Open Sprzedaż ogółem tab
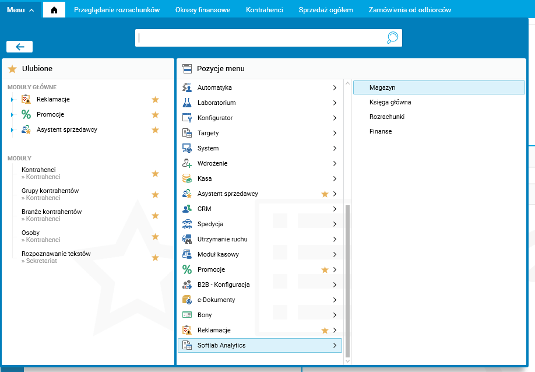Screen dimensions: 535x372 pyautogui.click(x=326, y=10)
